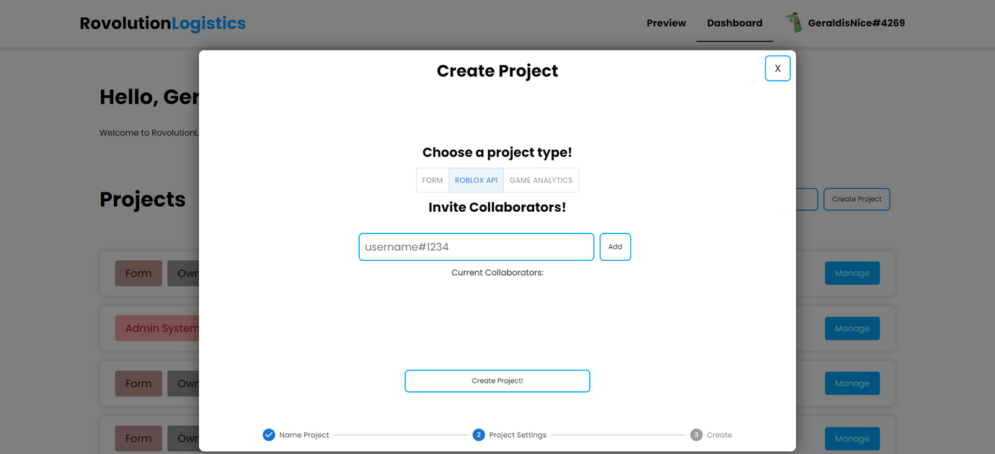The image size is (995, 454).
Task: Click the username#1234 input field
Action: 476,246
